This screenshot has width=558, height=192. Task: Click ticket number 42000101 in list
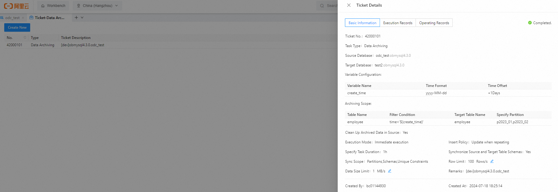coord(14,45)
